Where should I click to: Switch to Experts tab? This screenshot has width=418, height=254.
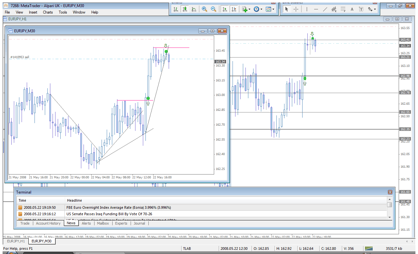pos(121,223)
